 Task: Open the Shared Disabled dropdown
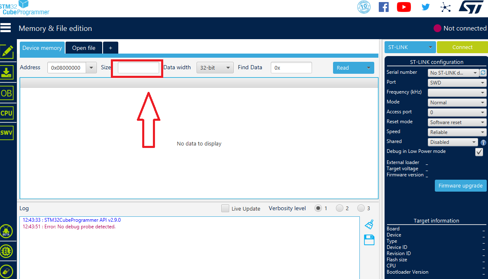click(x=453, y=142)
